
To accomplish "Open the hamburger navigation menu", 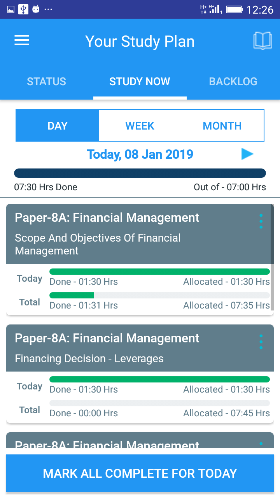I will pos(22,40).
